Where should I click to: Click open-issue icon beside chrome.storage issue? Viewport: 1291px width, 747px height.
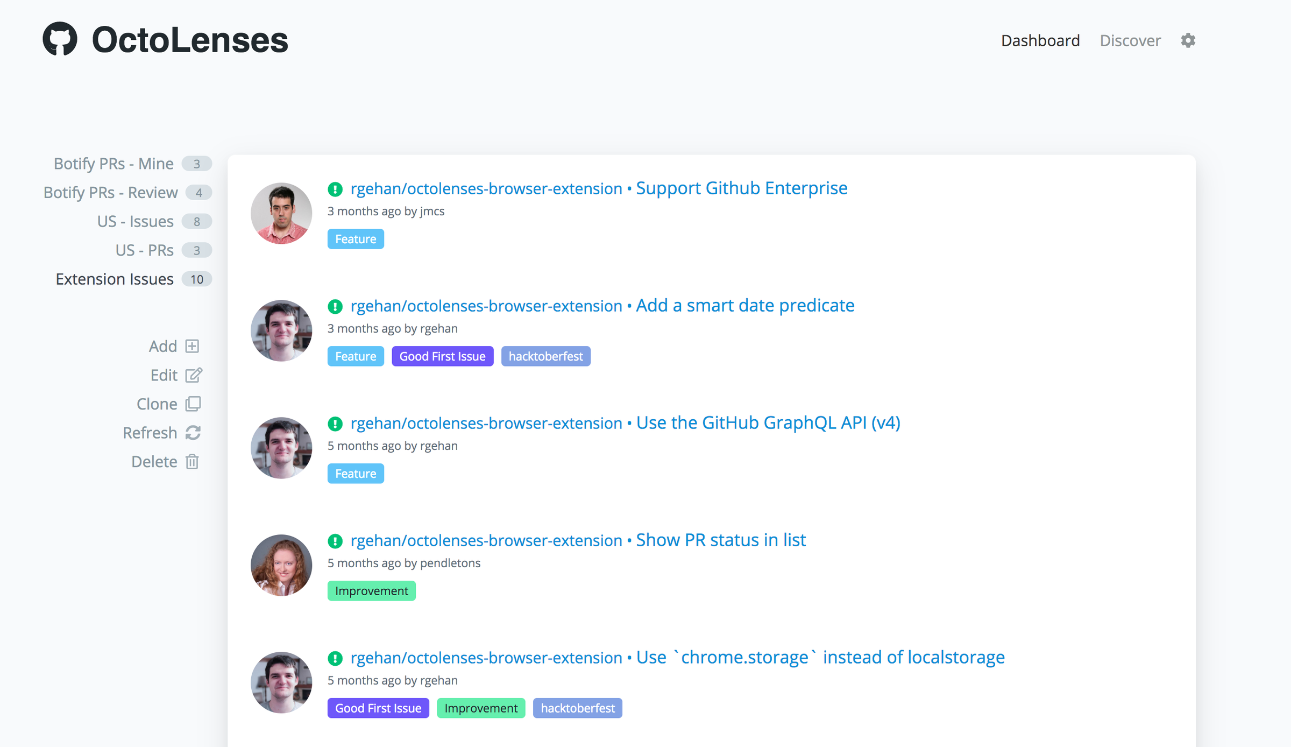[335, 658]
